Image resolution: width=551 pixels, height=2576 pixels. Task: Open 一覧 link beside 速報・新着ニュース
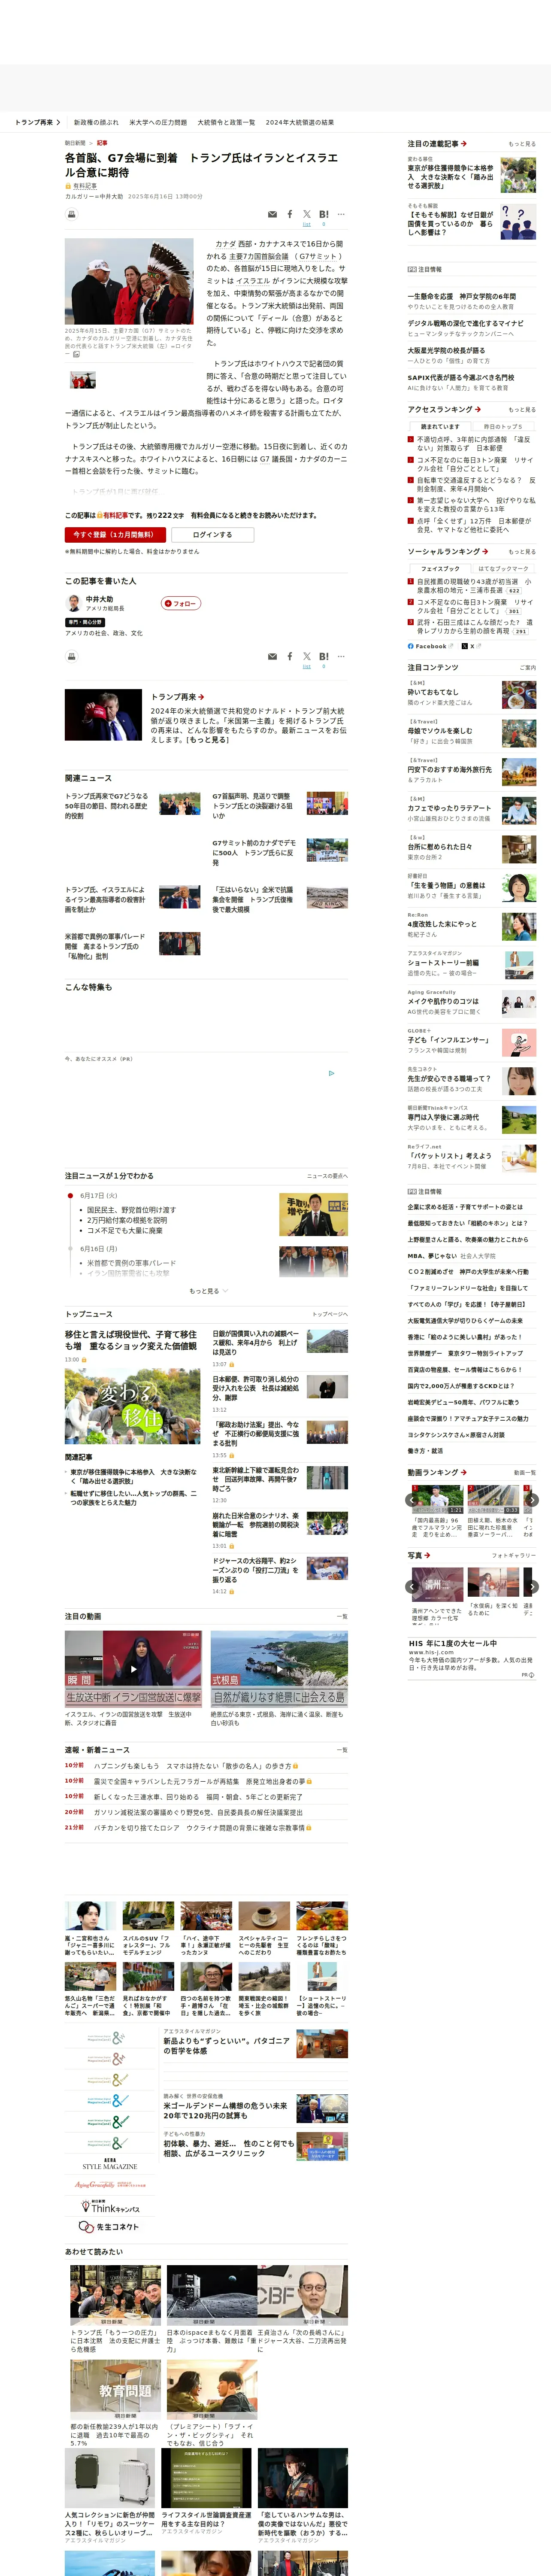[342, 1751]
